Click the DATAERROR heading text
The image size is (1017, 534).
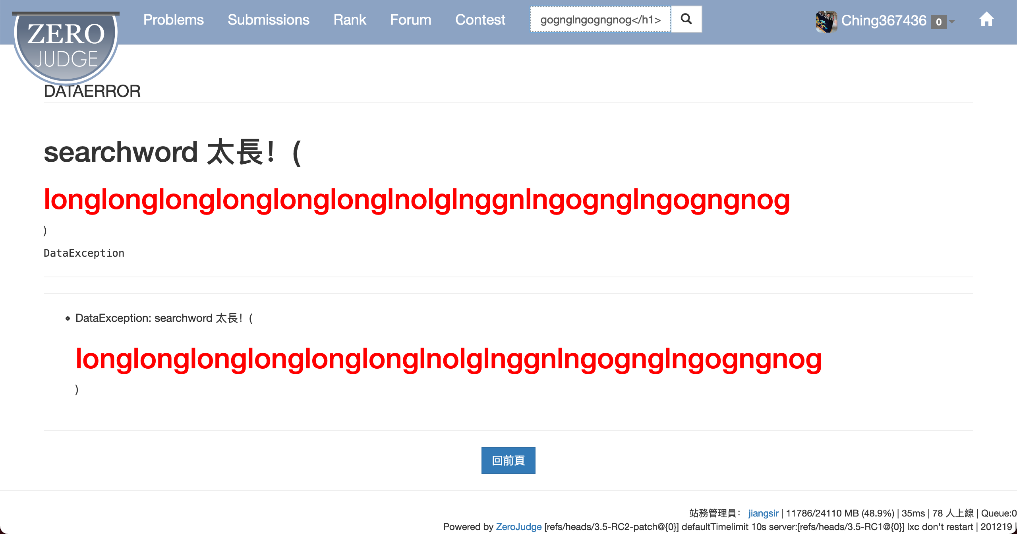(92, 91)
